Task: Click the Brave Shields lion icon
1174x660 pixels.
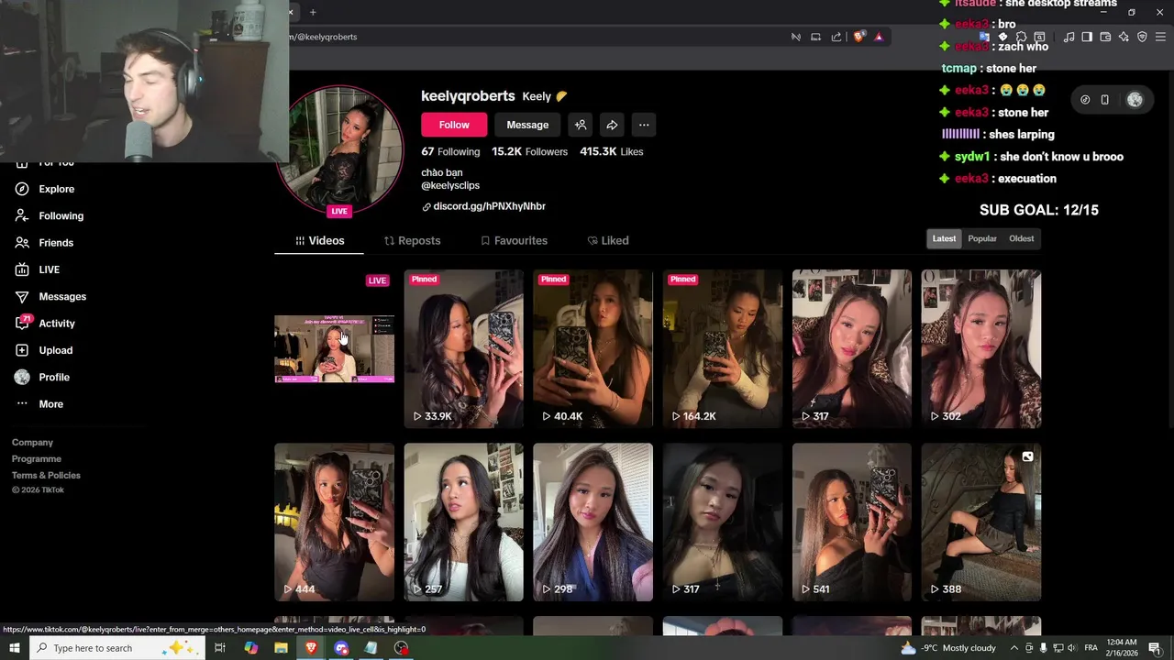Action: [859, 37]
